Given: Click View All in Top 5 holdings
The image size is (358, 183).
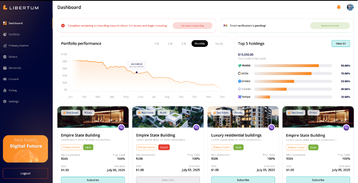Looking at the screenshot, I should [341, 43].
